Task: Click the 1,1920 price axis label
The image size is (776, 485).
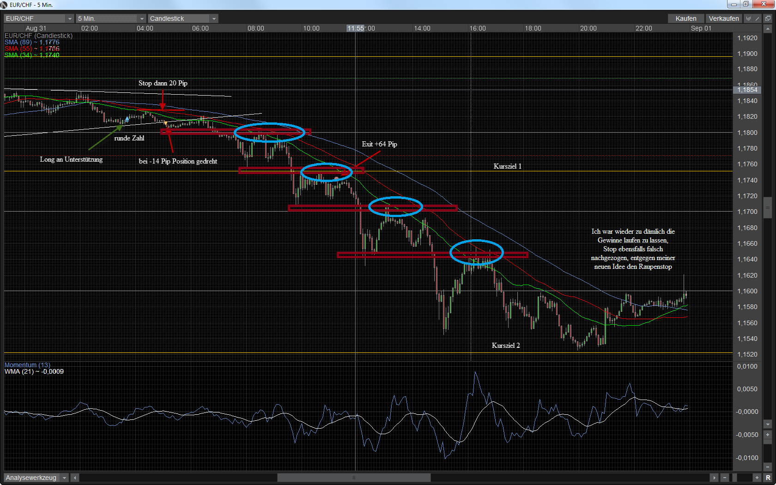Action: [x=747, y=38]
